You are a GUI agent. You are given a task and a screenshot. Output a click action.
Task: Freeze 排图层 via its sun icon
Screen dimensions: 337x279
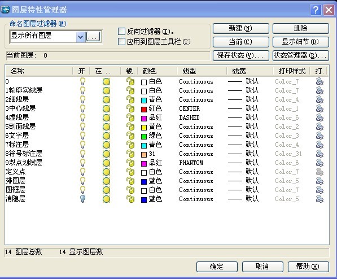coord(106,181)
